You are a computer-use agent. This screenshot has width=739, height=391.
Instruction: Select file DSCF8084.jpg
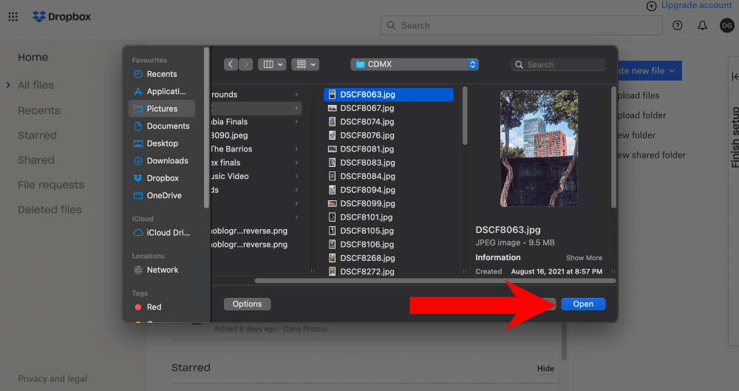point(389,177)
